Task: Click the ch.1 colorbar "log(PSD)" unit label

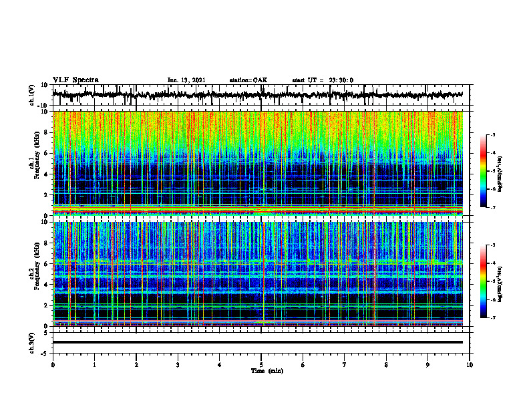Action: [x=500, y=174]
